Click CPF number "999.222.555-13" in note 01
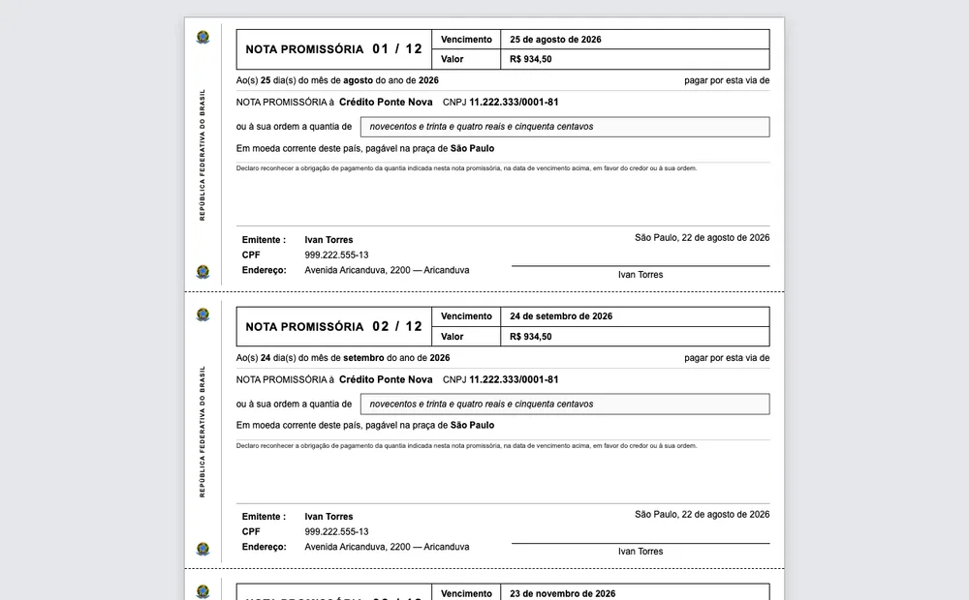The width and height of the screenshot is (969, 600). 336,255
